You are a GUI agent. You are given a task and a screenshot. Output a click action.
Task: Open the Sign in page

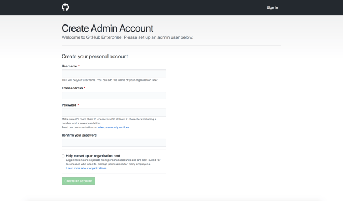(x=272, y=8)
